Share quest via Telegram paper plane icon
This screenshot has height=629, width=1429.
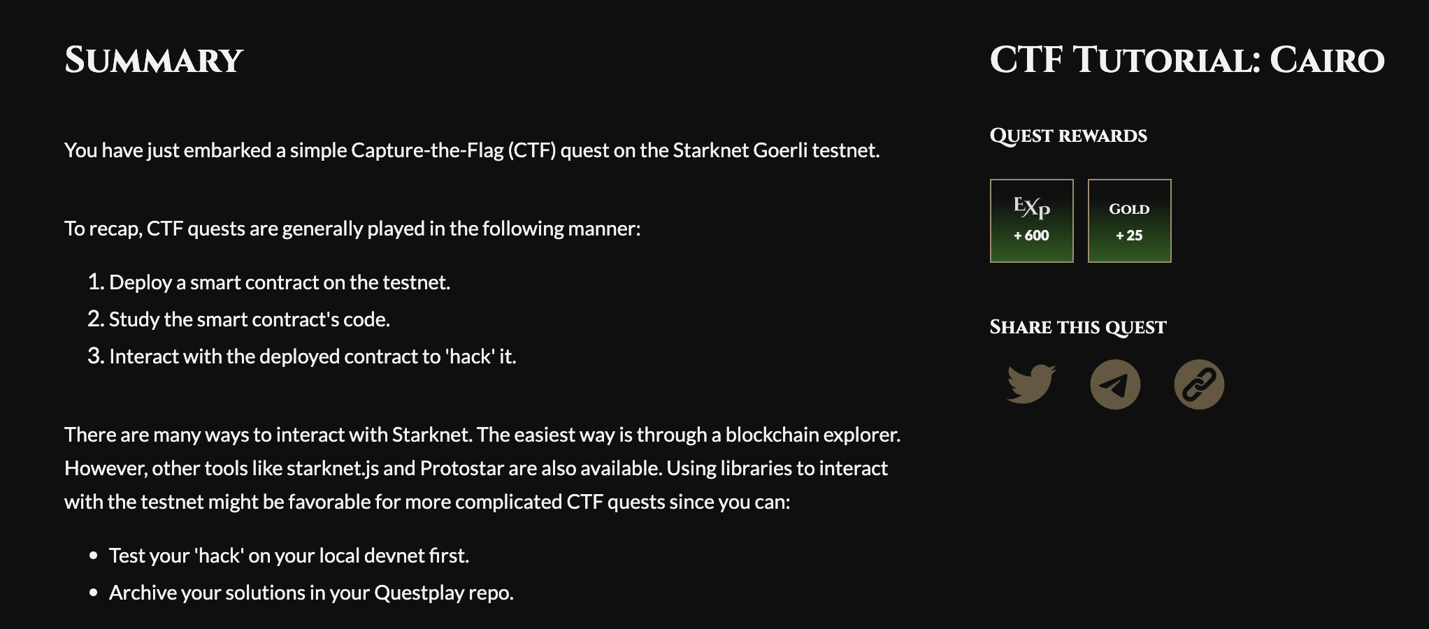[1115, 384]
